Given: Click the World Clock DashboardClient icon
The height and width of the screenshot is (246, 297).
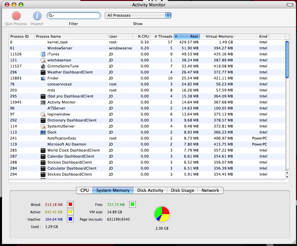Looking at the screenshot, I should [x=43, y=150].
